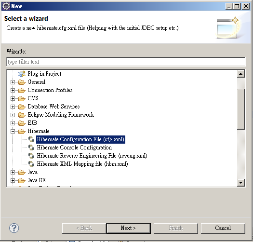Maximize the New dialog window
The height and width of the screenshot is (242, 253).
[x=237, y=6]
